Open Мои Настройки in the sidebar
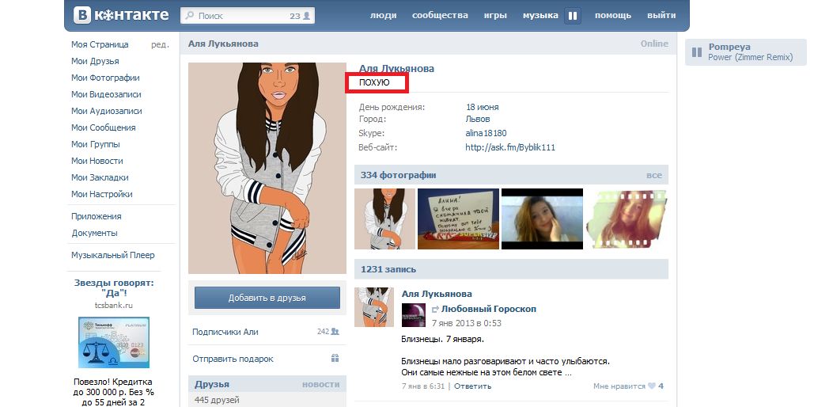This screenshot has width=833, height=407. pyautogui.click(x=102, y=194)
